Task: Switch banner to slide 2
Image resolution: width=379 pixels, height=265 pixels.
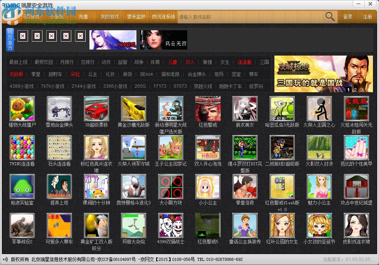Action: (x=355, y=90)
